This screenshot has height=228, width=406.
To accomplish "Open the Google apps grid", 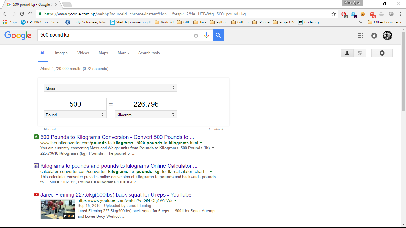I will [x=361, y=36].
